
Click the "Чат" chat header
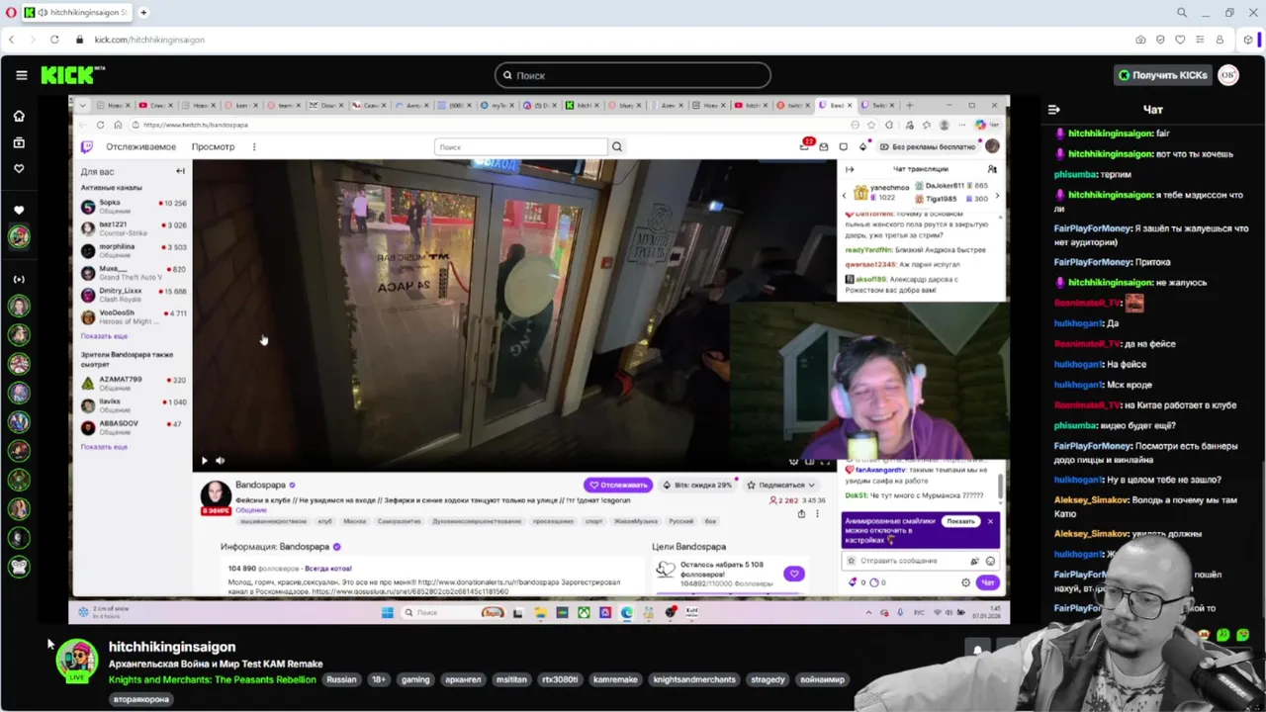point(1152,110)
